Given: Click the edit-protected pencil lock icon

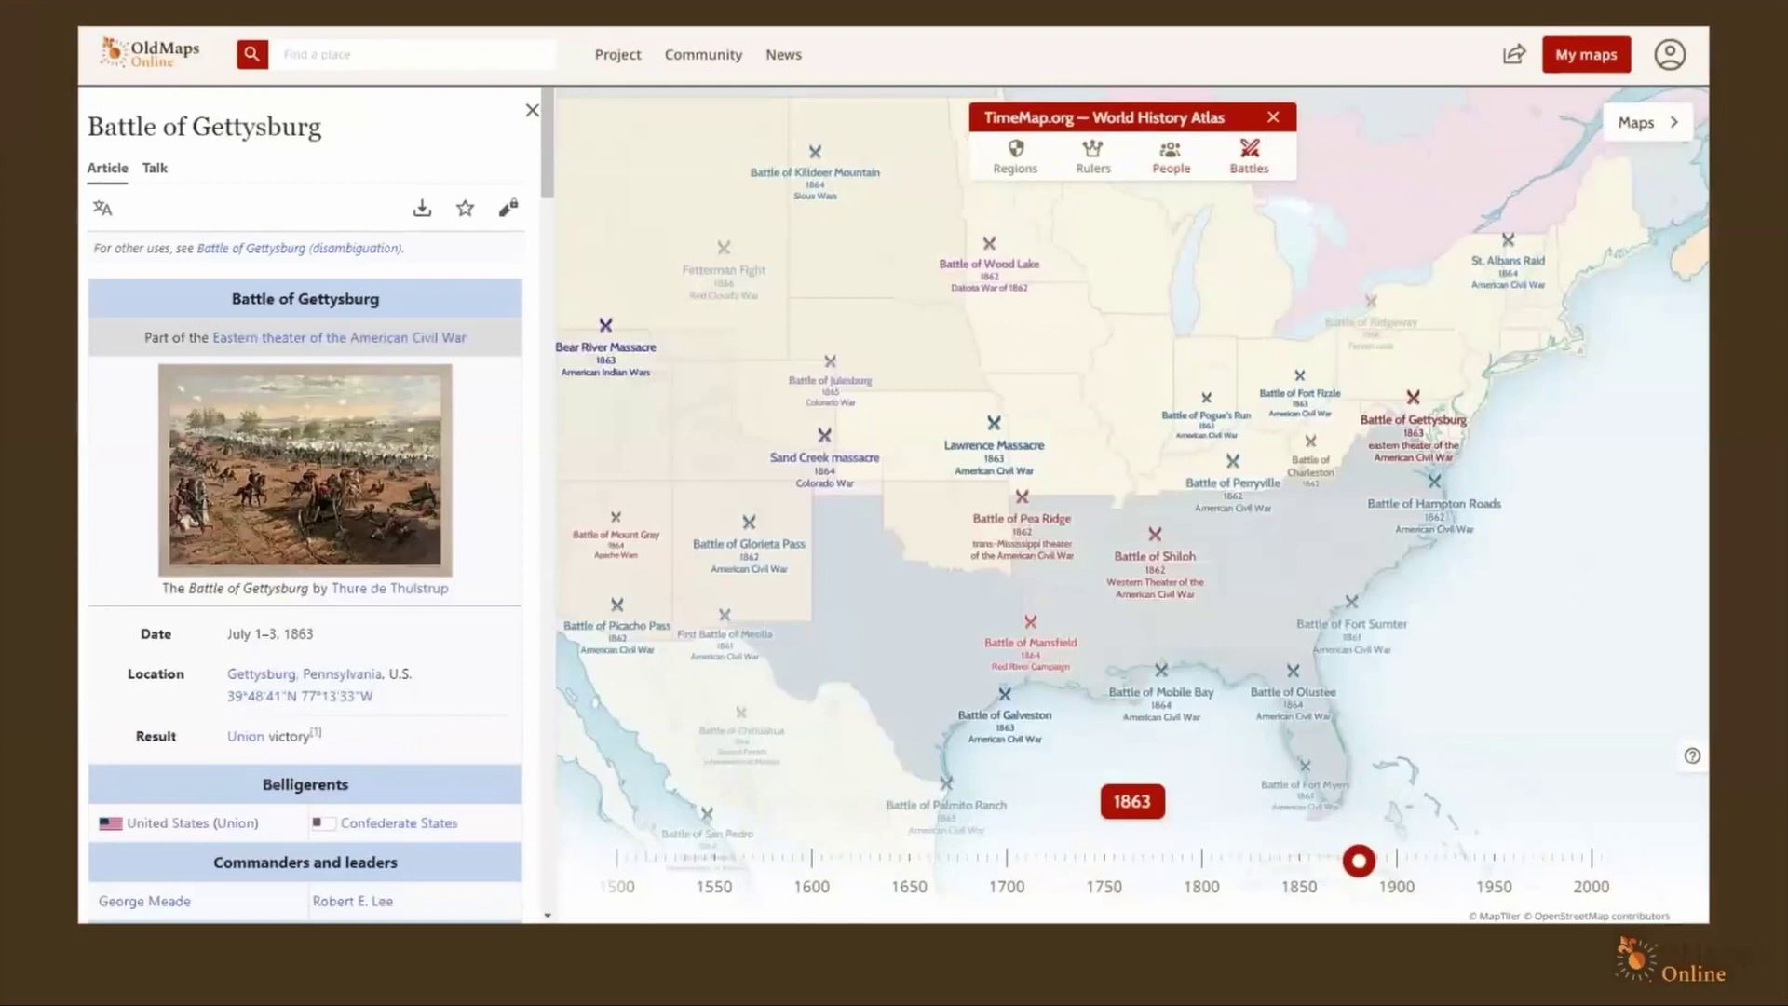Looking at the screenshot, I should click(508, 209).
